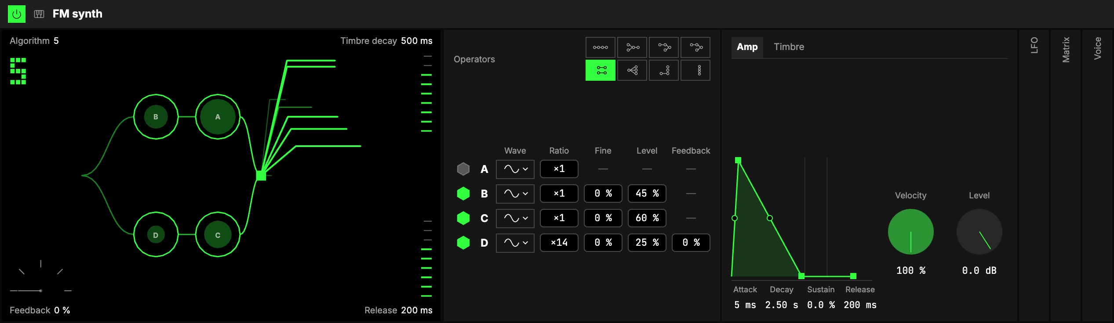This screenshot has width=1114, height=323.
Task: Click the "Algorithm 5" label
Action: (34, 41)
